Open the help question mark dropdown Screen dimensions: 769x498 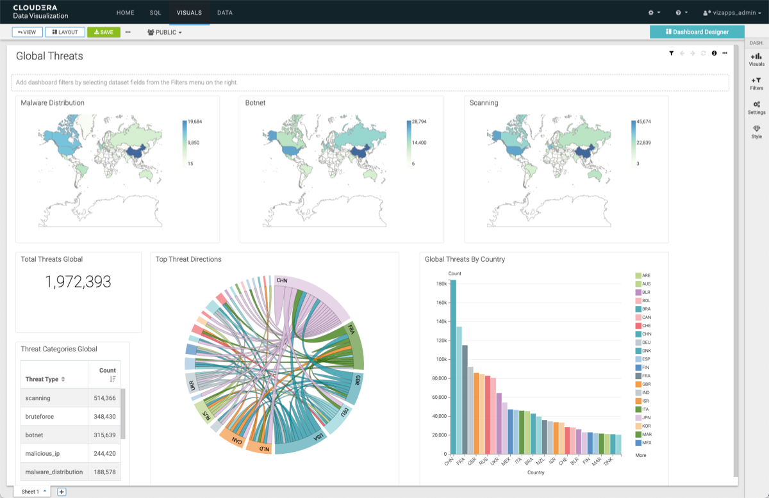click(x=681, y=12)
